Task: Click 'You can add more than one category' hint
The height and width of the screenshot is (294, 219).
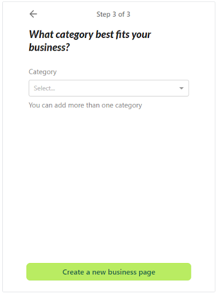Action: 85,105
